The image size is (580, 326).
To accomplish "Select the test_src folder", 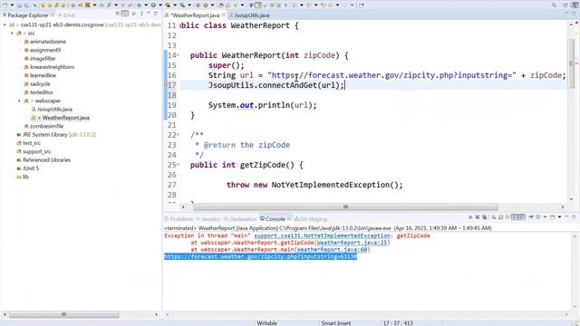I will tap(29, 143).
